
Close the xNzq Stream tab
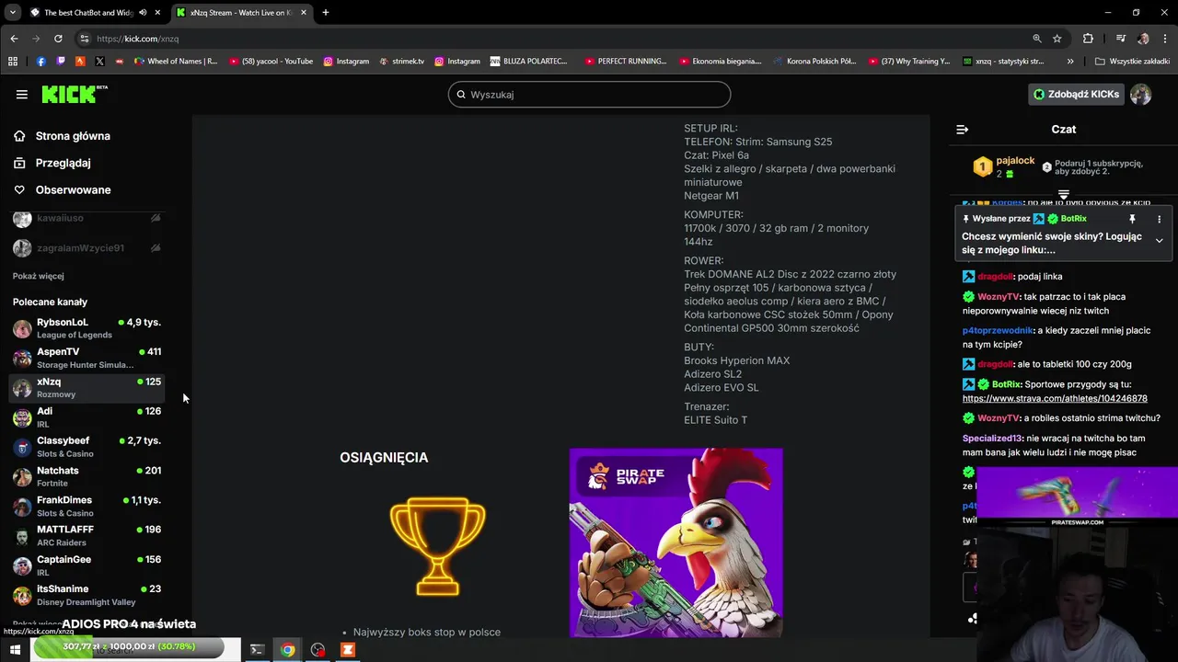click(x=303, y=12)
